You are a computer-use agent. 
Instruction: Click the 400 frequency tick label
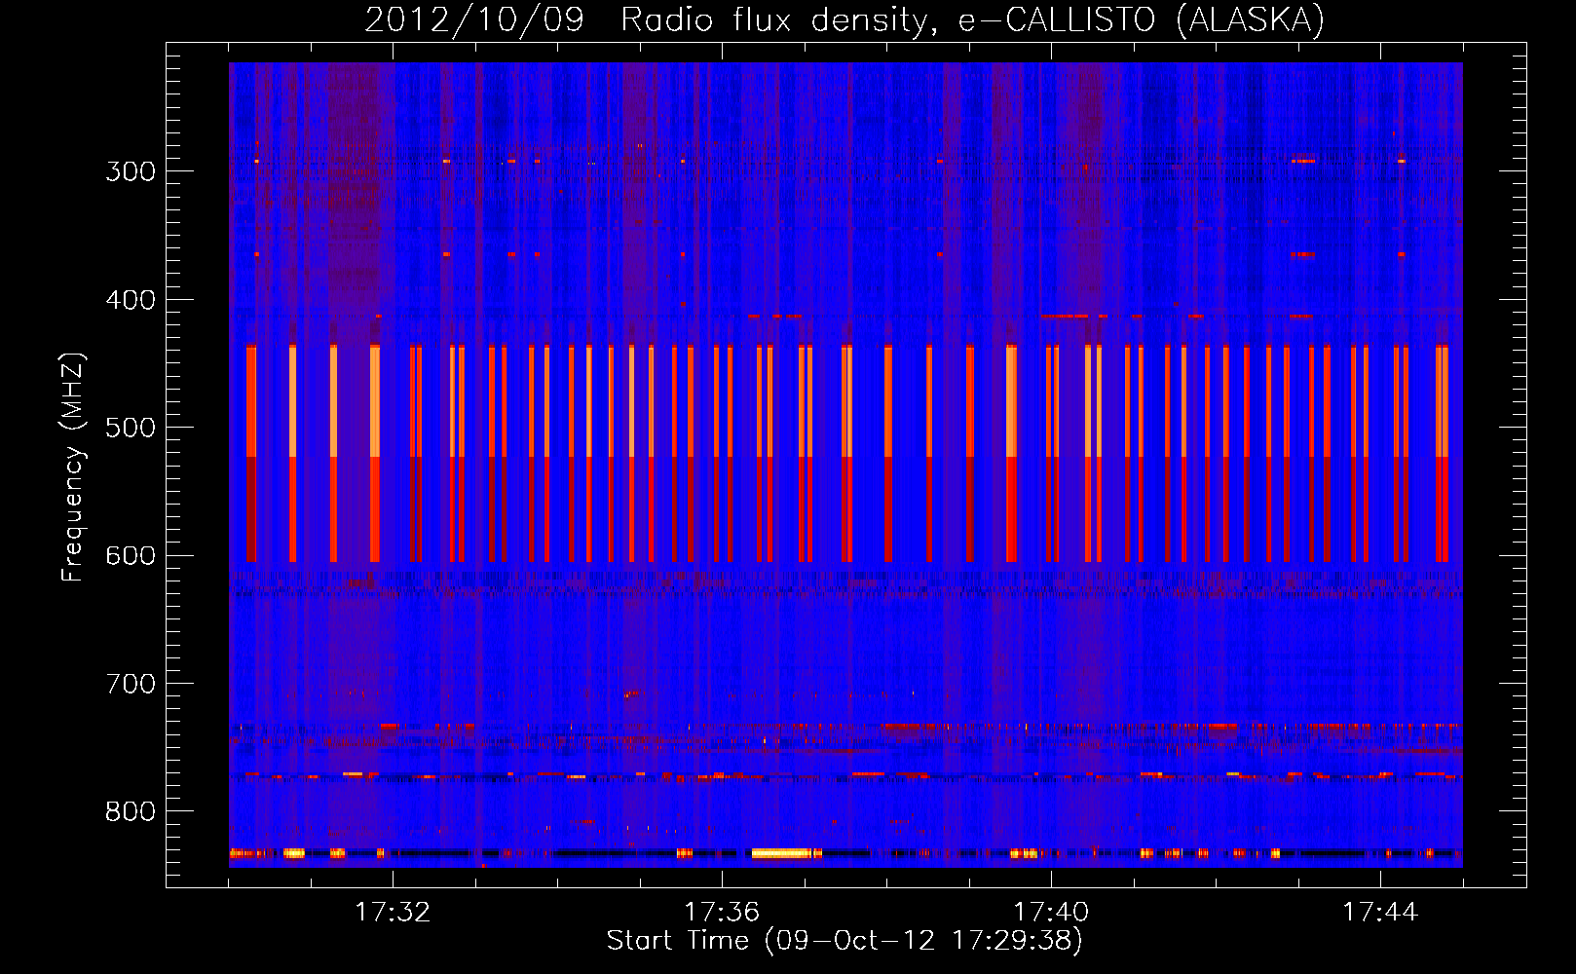pos(131,300)
